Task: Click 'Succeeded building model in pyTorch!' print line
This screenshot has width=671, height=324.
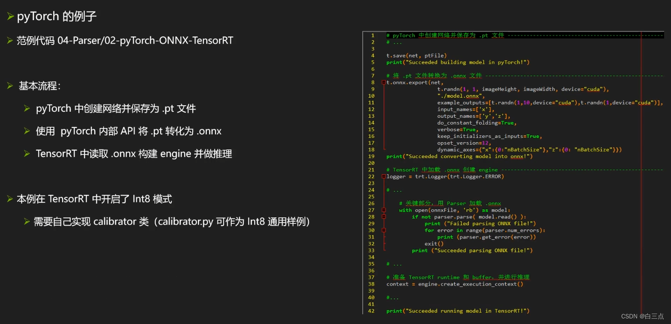Action: click(458, 62)
